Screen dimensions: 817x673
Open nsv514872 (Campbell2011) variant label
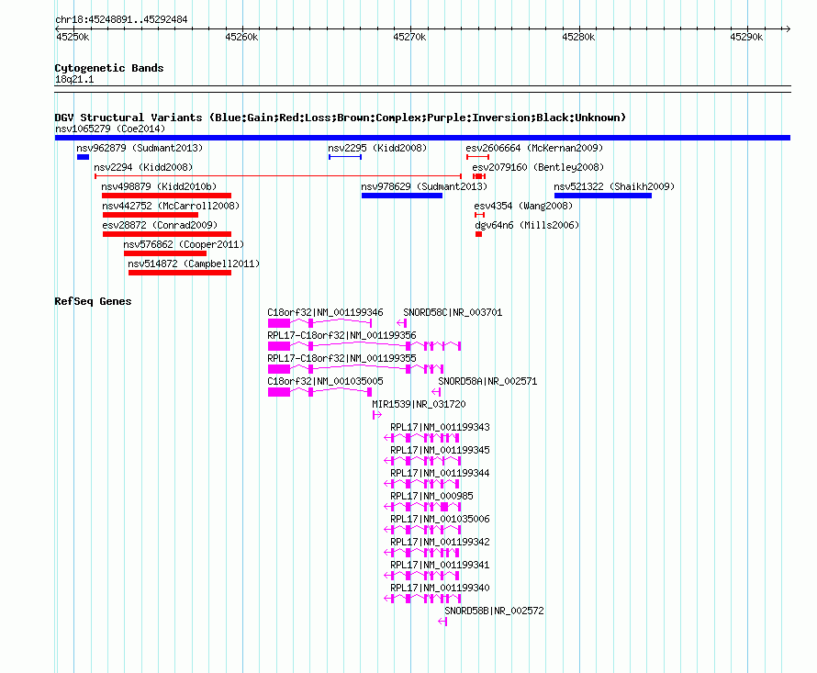[x=194, y=264]
